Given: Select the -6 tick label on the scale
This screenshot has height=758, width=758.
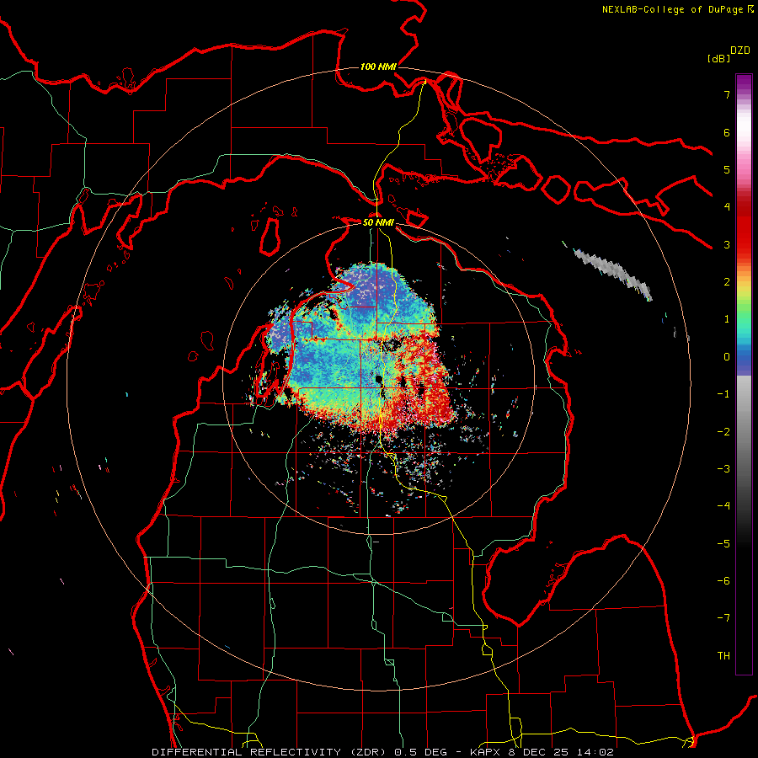Looking at the screenshot, I should point(723,581).
